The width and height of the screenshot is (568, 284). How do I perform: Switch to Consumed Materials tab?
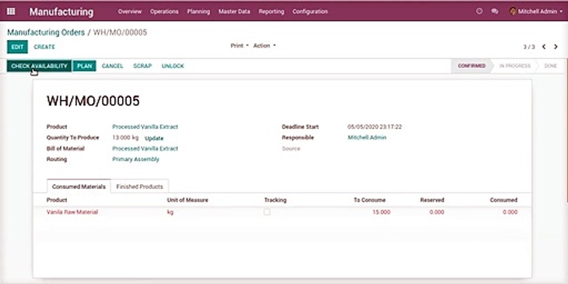pos(79,187)
